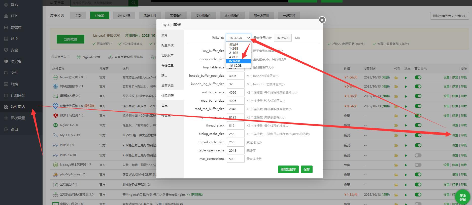Click the 立即续费 button

click(71, 39)
